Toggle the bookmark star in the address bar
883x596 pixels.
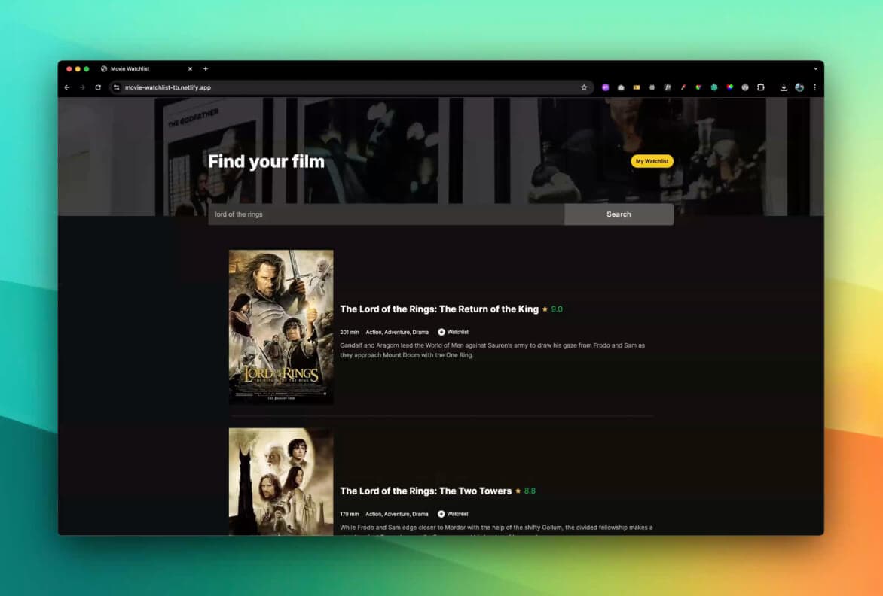584,87
